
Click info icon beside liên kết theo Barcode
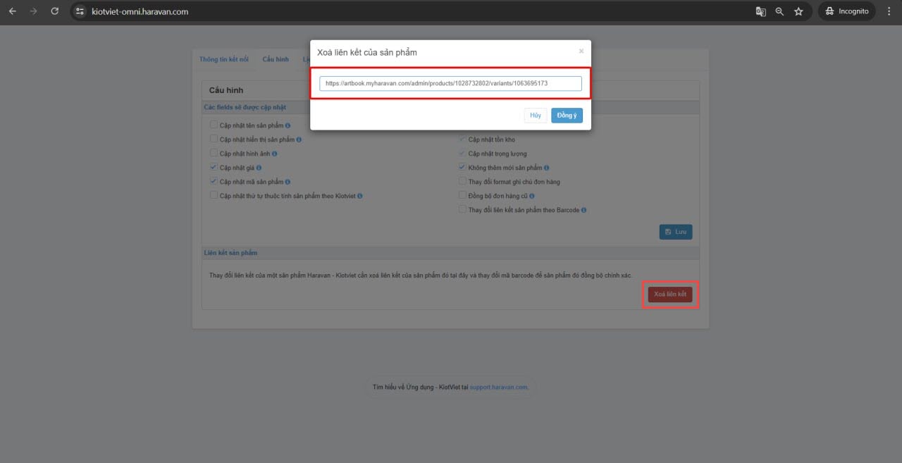click(584, 210)
